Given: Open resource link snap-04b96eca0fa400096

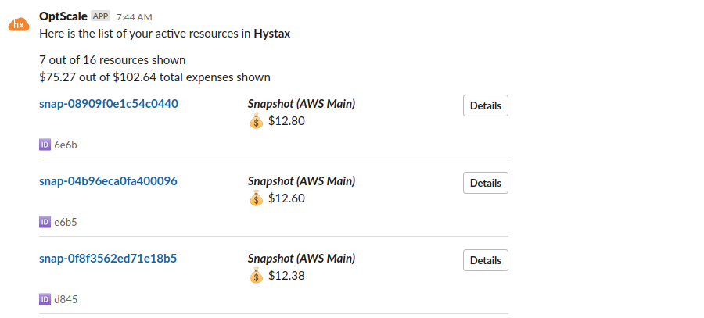Looking at the screenshot, I should point(108,180).
